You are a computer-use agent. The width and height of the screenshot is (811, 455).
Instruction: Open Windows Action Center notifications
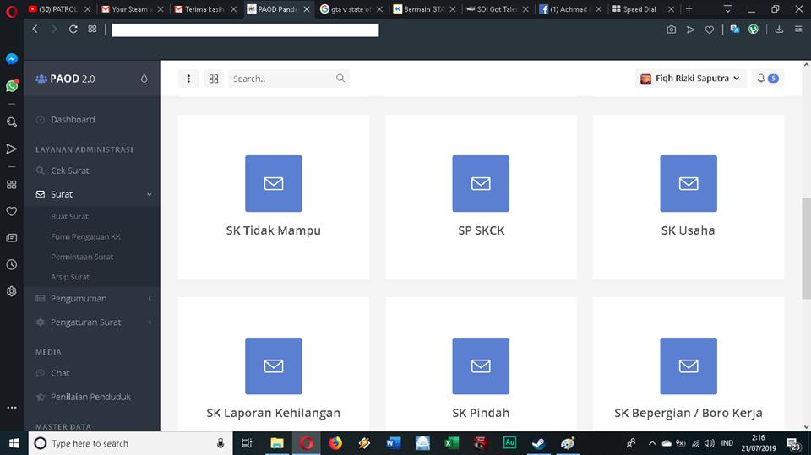pos(793,444)
